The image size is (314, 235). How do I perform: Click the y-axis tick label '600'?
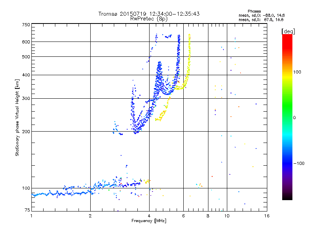point(26,42)
